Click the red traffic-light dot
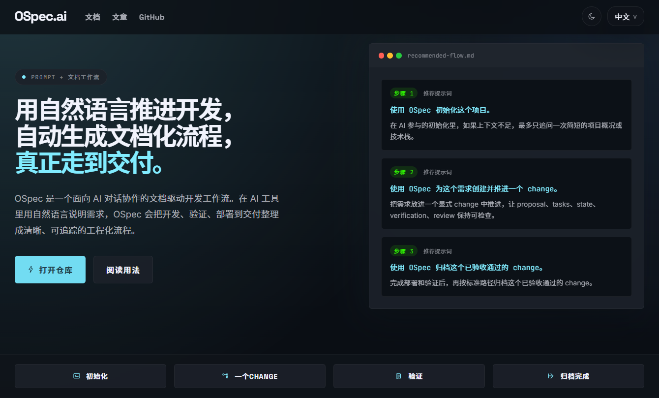659x398 pixels. coord(382,56)
